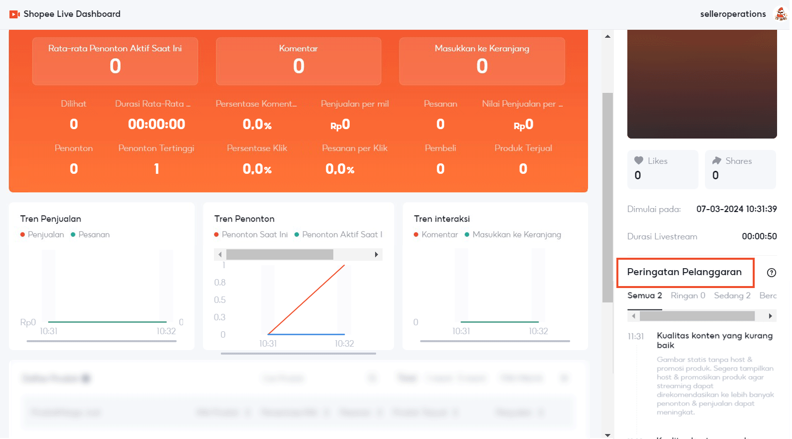Image resolution: width=792 pixels, height=439 pixels.
Task: Select the Semua 2 violations tab
Action: click(645, 296)
